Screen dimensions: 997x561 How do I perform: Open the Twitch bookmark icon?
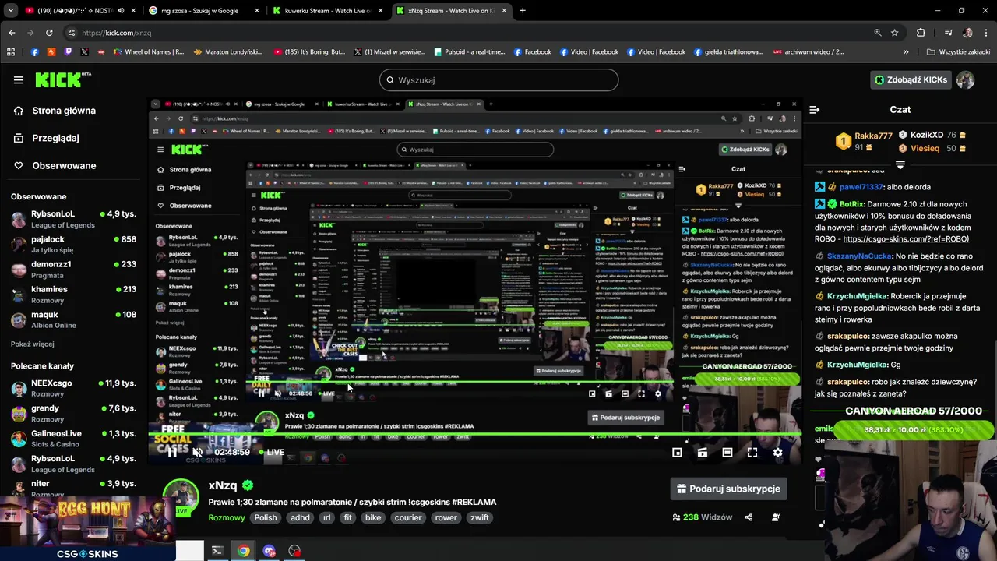click(x=68, y=52)
